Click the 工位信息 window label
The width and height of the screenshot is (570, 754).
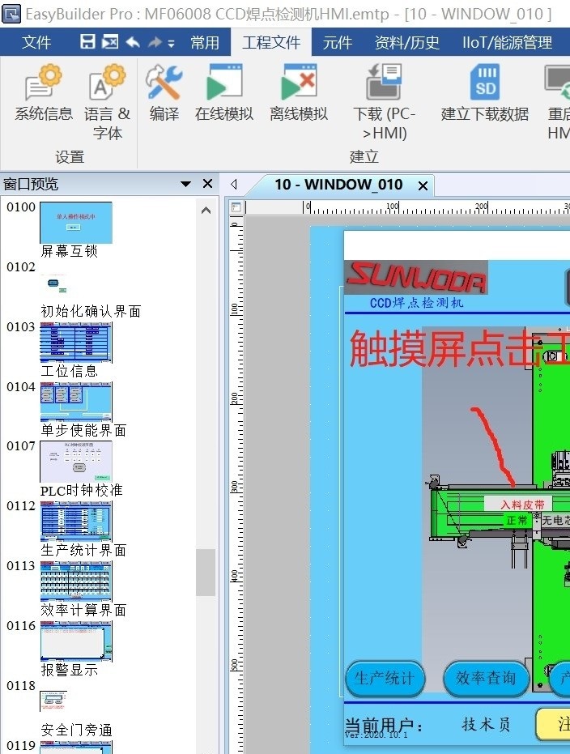[69, 371]
